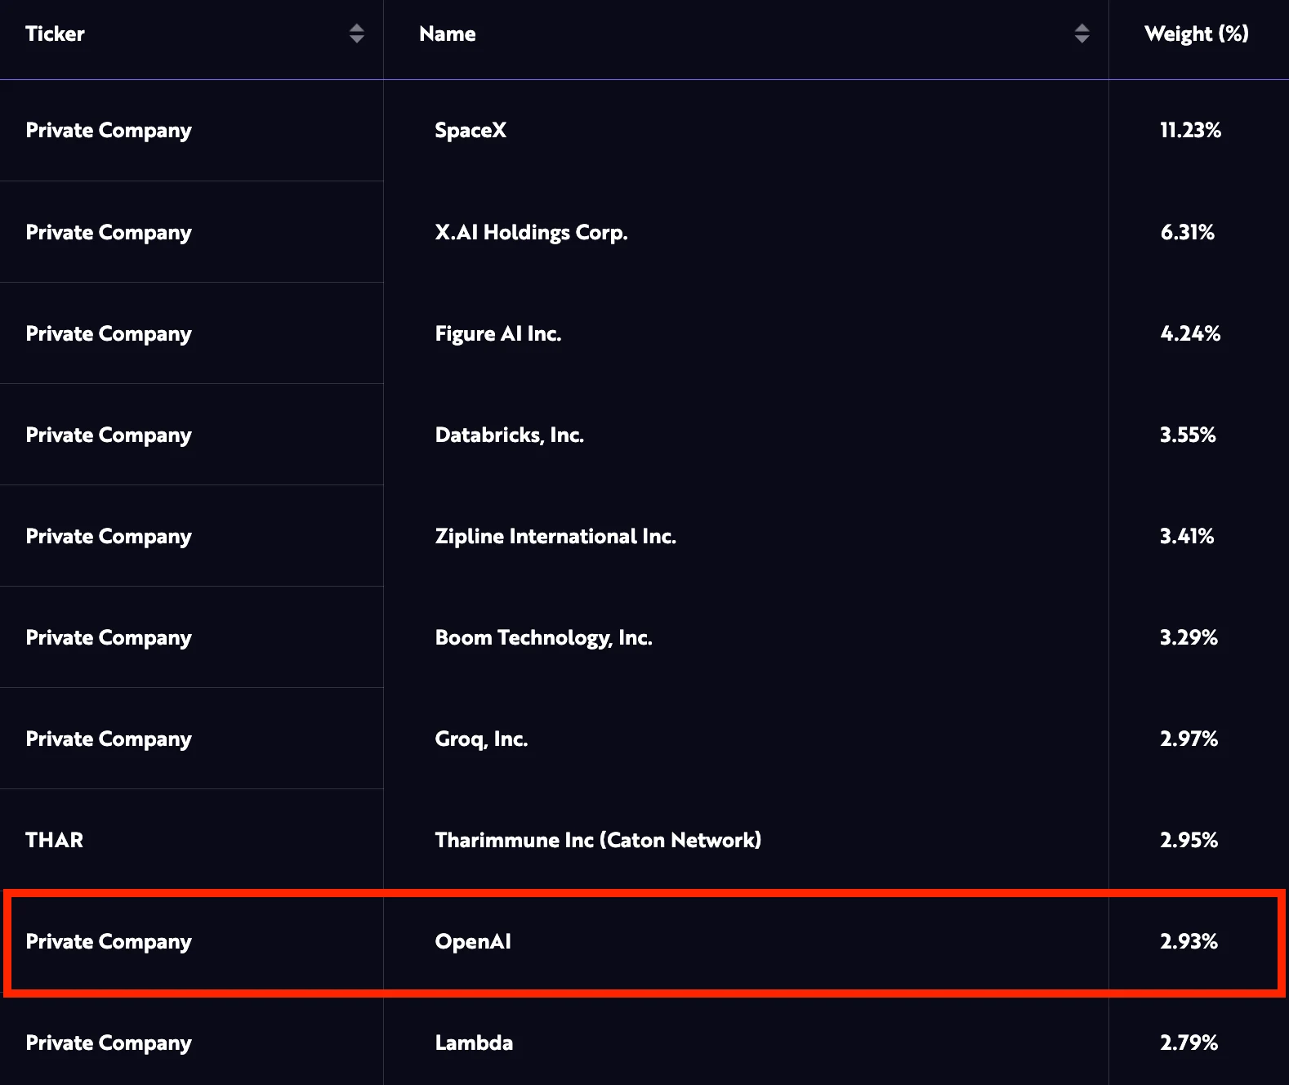Click Private Company ticker in OpenAI row
The image size is (1289, 1085).
[x=109, y=942]
